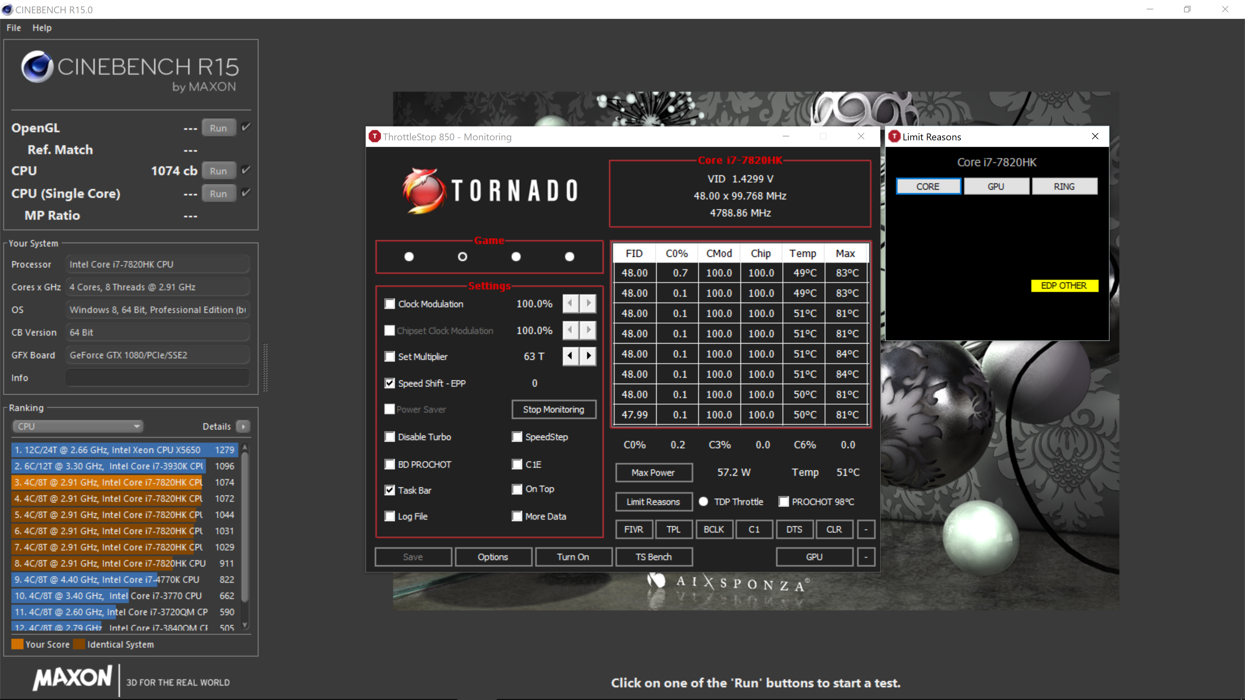Toggle the CPU test checkmark

246,170
